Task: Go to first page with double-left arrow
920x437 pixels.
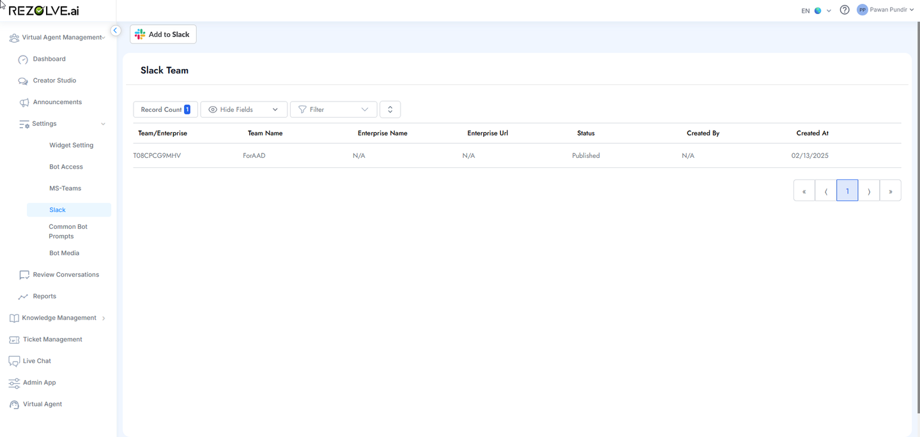Action: tap(804, 190)
